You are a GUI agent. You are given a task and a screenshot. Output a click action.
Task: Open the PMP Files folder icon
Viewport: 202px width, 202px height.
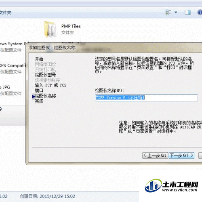tap(50, 29)
